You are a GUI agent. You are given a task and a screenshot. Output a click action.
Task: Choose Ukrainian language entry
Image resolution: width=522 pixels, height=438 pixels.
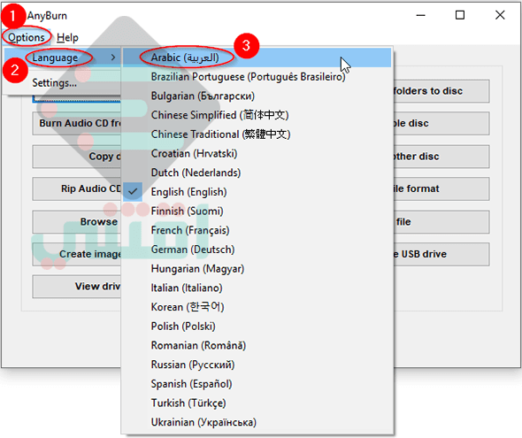click(257, 422)
